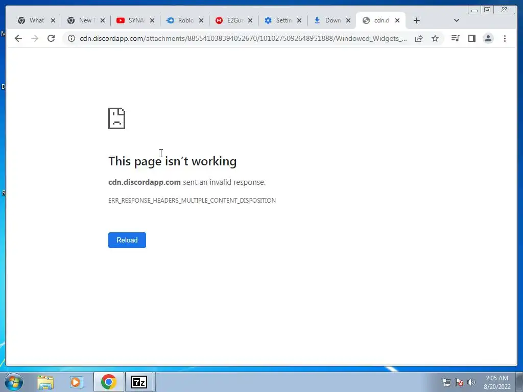Click the ERR_RESPONSE_HEADERS_MULTIPLE_CONTENT_DISPOSITION error code
Screen dimensions: 523x392
point(192,200)
